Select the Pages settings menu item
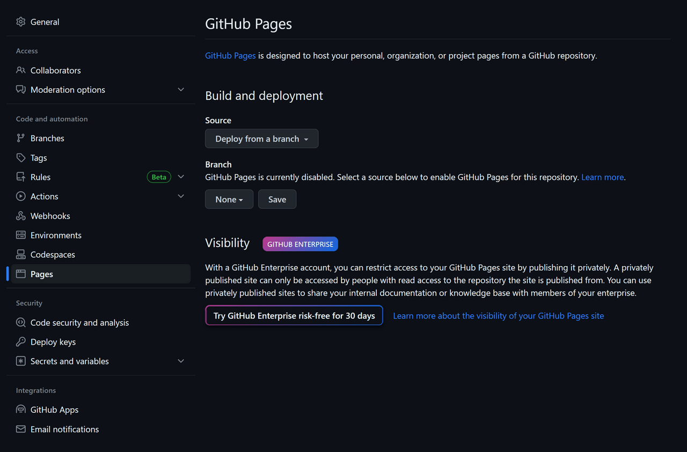 click(x=42, y=274)
